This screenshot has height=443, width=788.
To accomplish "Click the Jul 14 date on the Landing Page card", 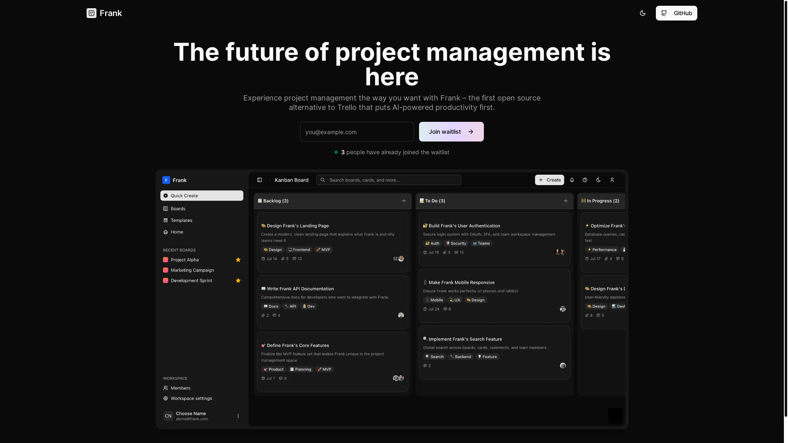I will coord(269,259).
